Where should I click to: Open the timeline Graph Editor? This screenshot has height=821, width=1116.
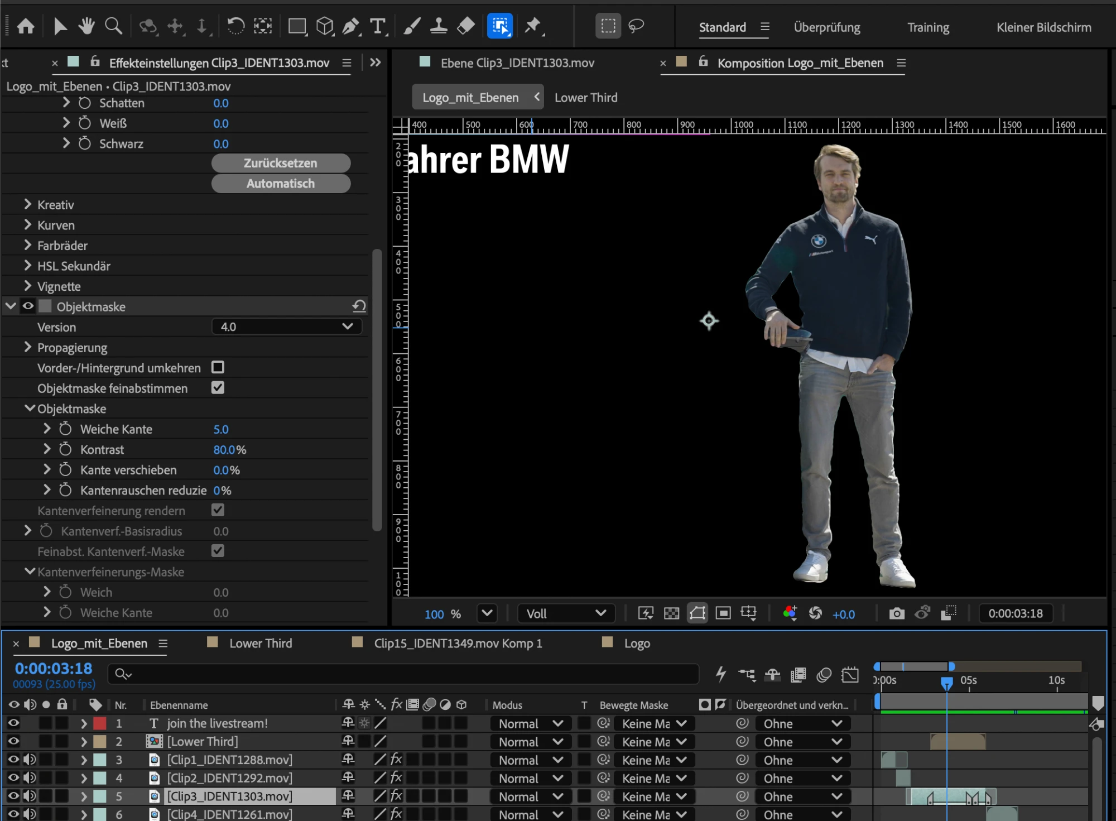850,675
